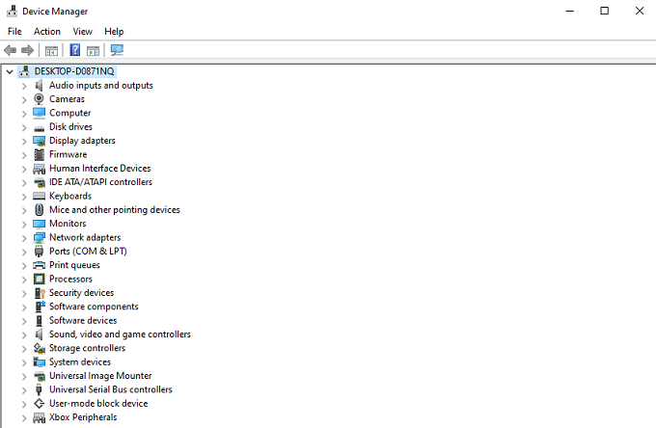Screen dimensions: 656x428
Task: Click the Keyboards icon
Action: point(39,196)
